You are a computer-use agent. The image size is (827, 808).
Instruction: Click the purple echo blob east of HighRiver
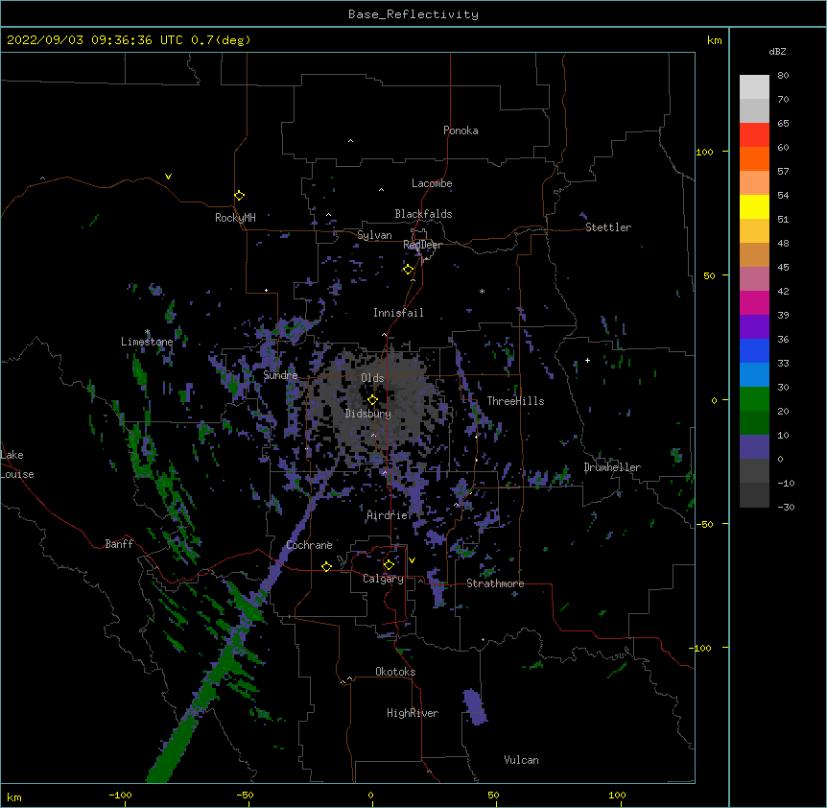coord(475,706)
